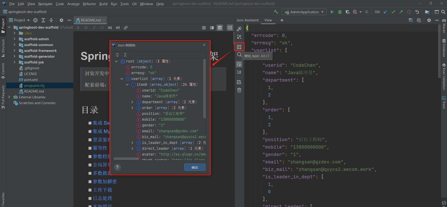This screenshot has width=447, height=207.
Task: Toggle italic formatting in the Markdown toolbar
Action: point(94,28)
